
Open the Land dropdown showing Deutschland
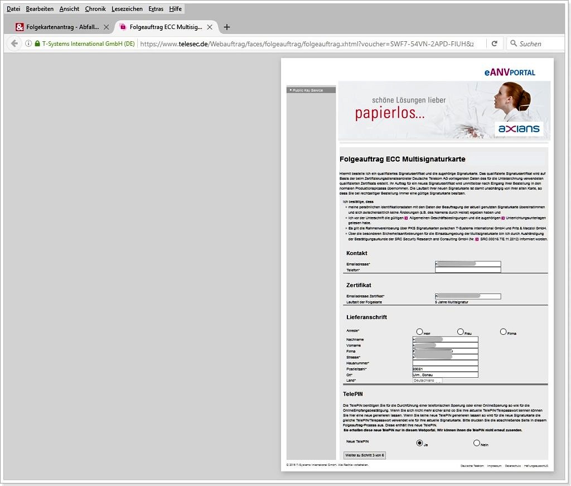coord(428,381)
